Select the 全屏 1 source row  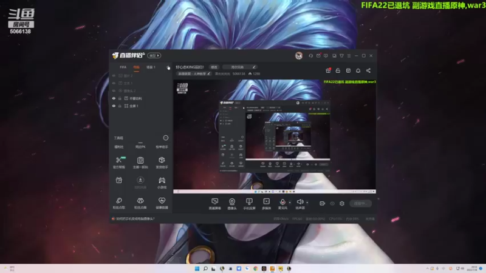(141, 106)
